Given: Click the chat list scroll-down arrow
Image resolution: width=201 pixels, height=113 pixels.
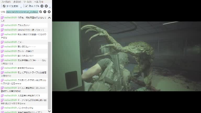Looking at the screenshot, I should click(x=49, y=111).
